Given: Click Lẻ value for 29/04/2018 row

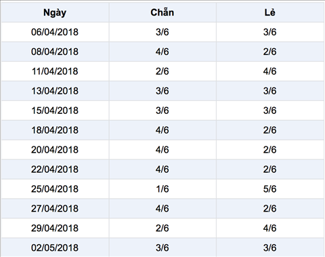Looking at the screenshot, I should (x=270, y=228).
